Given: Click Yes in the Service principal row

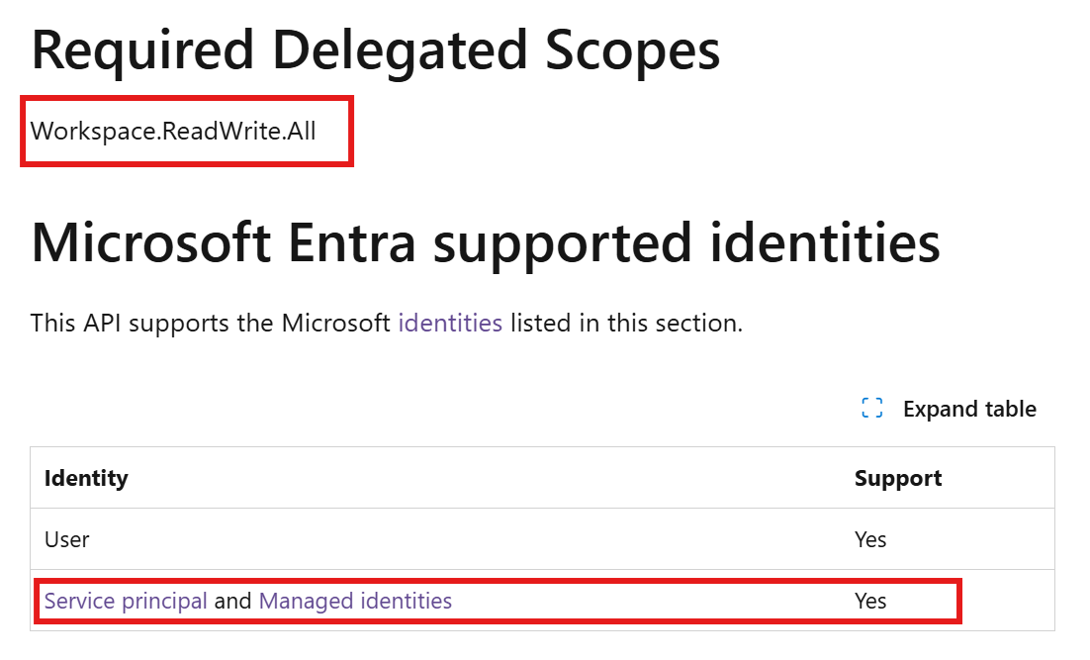Looking at the screenshot, I should point(870,601).
